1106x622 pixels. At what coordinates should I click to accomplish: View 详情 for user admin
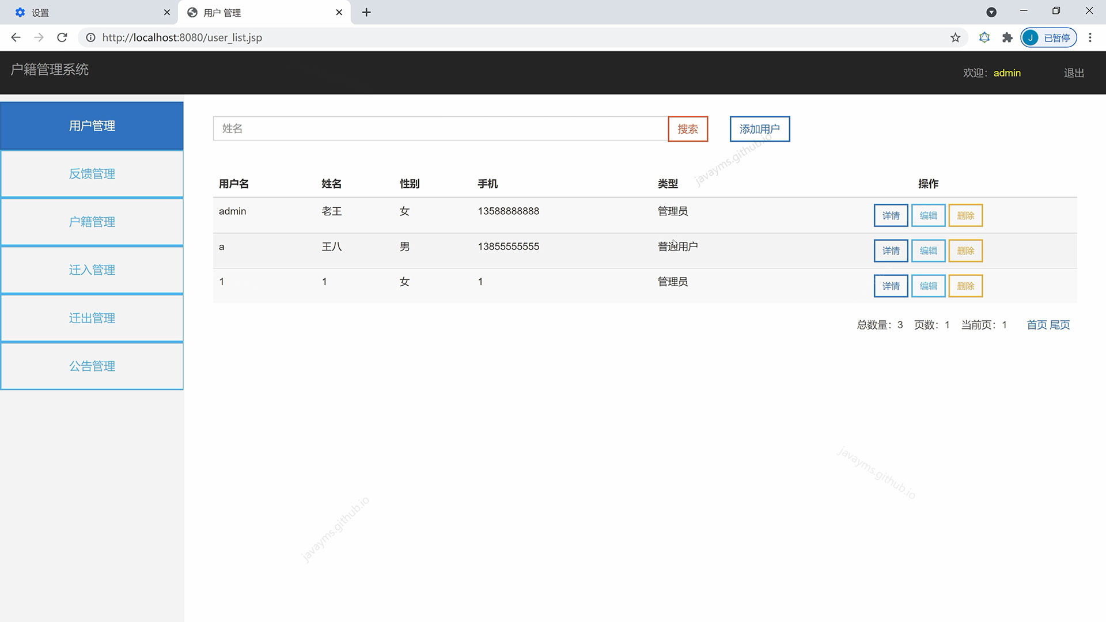click(x=891, y=215)
